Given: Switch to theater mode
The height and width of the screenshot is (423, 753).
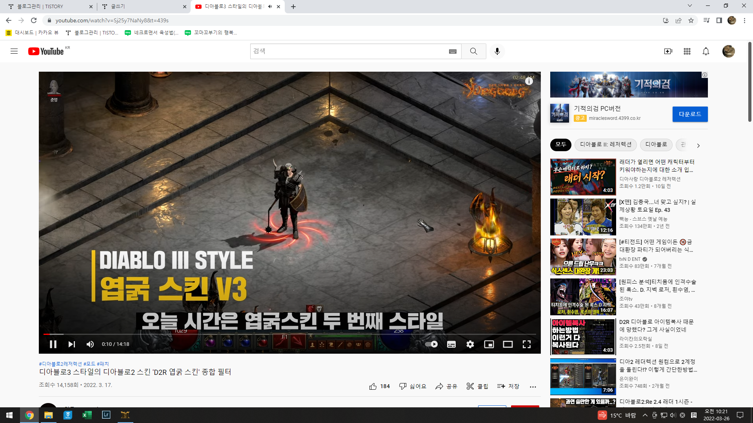Looking at the screenshot, I should [507, 344].
